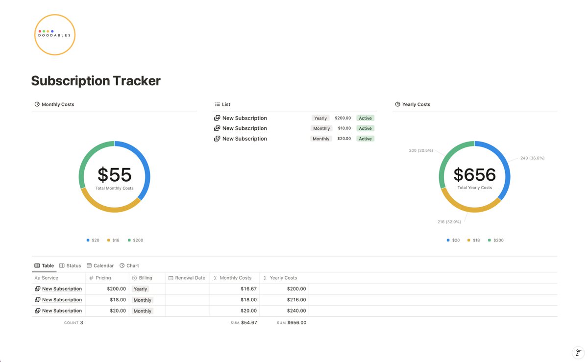Open the Monthly Costs column header
The image size is (588, 362).
click(235, 278)
